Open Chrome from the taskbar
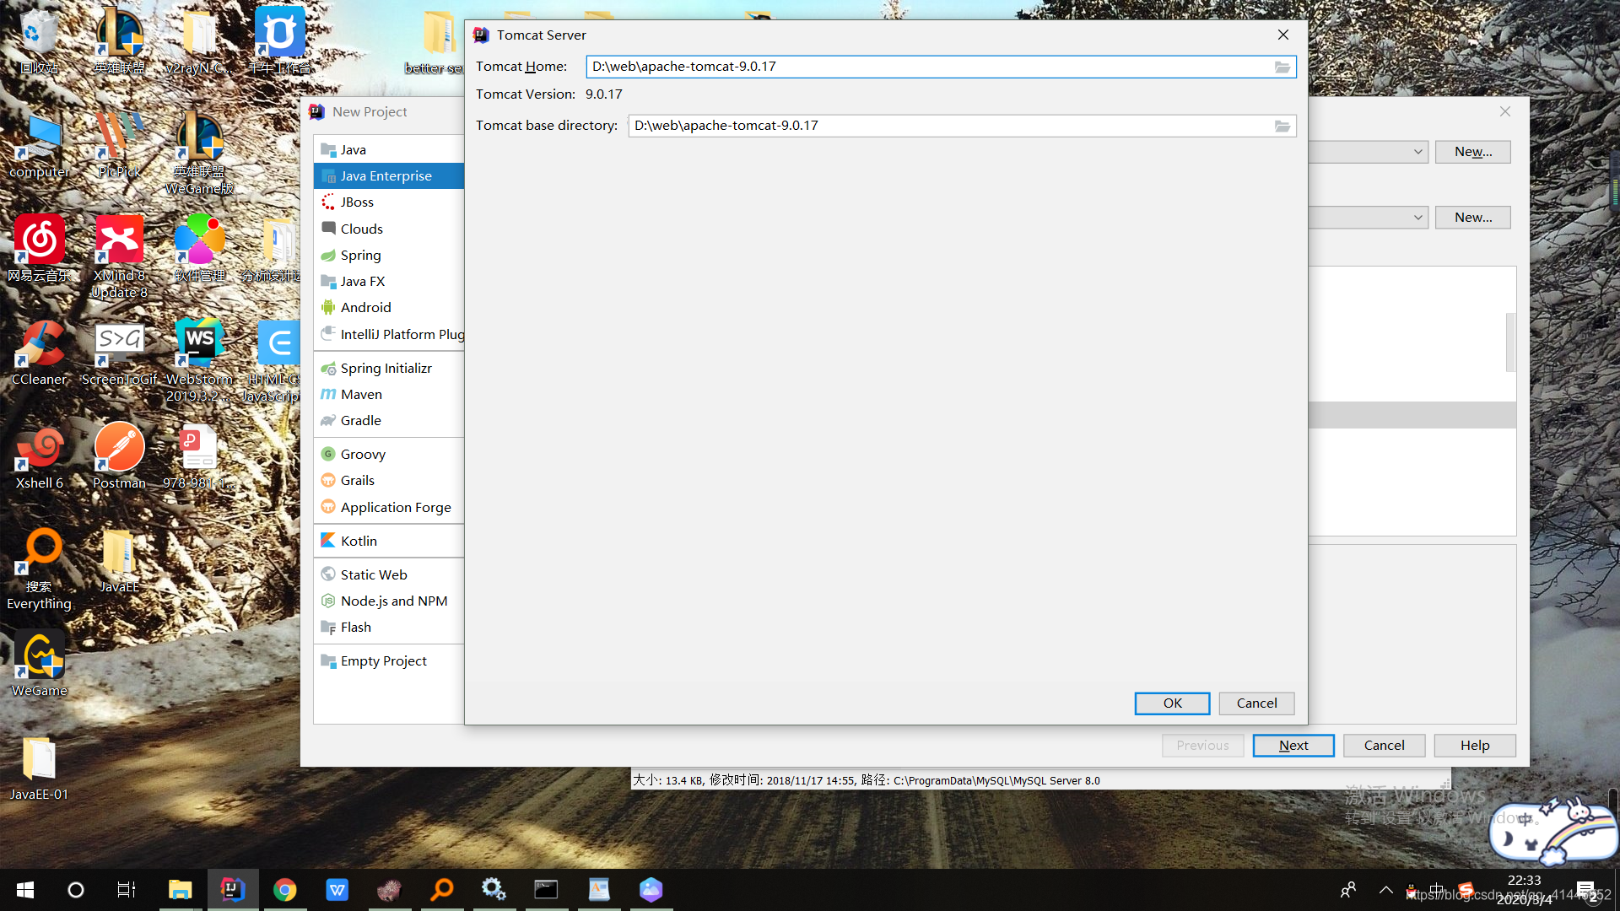The height and width of the screenshot is (911, 1620). [284, 889]
